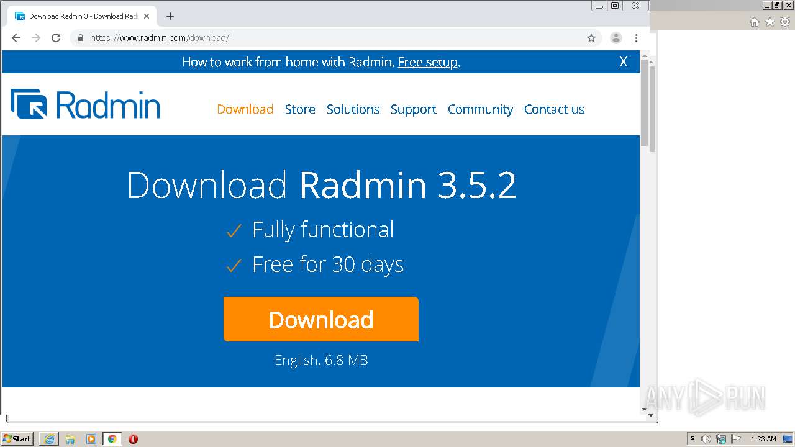Viewport: 795px width, 447px height.
Task: Open the red Opera icon on taskbar
Action: tap(133, 439)
